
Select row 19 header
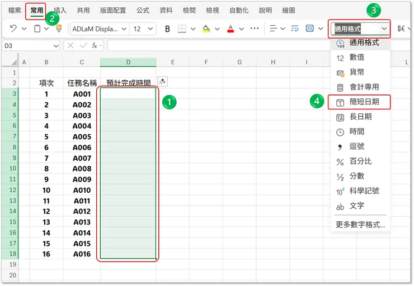[x=10, y=264]
